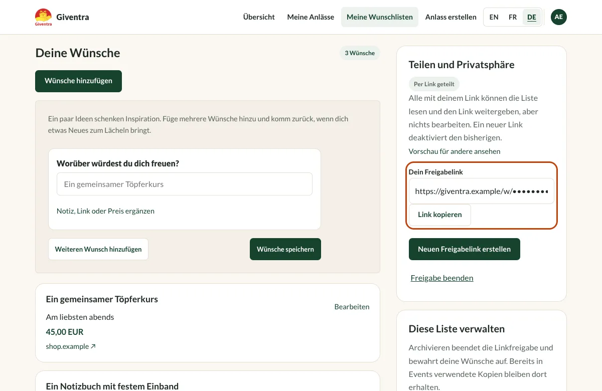Open Anlass erstellen nav item

point(451,17)
